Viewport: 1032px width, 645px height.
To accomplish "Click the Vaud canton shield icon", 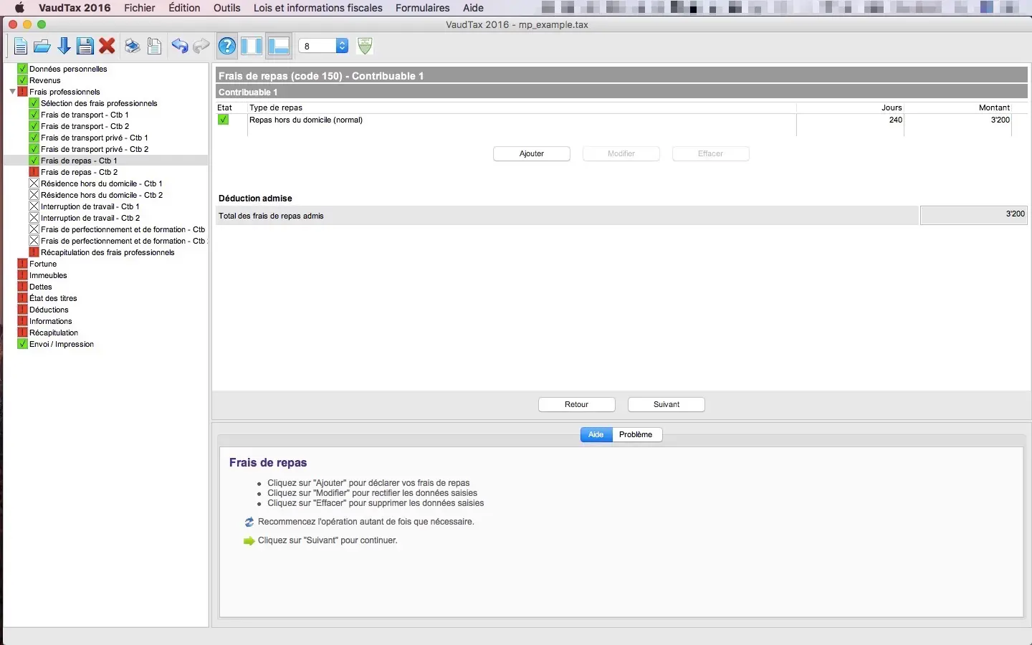I will [x=365, y=46].
